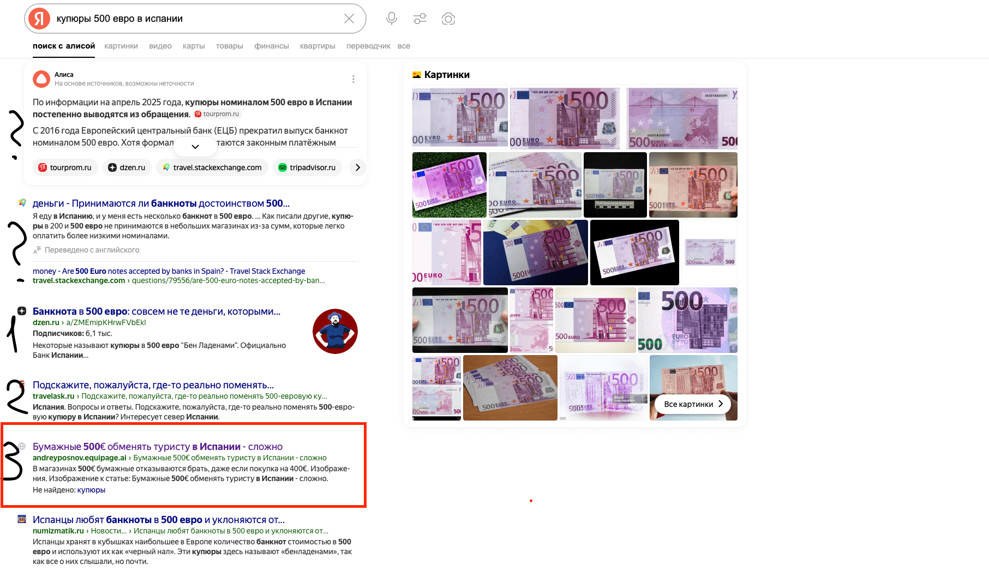
Task: Expand the Alice answer text
Action: click(x=195, y=146)
